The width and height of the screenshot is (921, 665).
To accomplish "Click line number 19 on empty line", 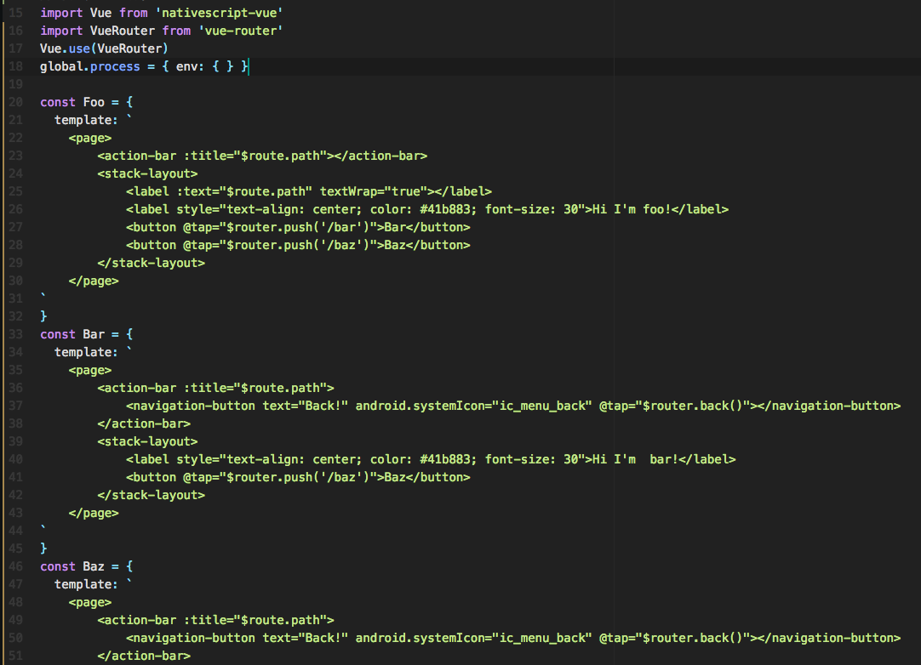I will (x=16, y=84).
